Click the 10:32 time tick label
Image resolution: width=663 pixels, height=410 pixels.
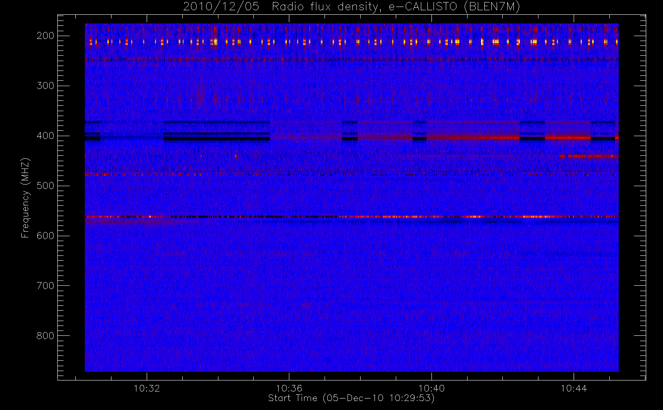coord(147,388)
